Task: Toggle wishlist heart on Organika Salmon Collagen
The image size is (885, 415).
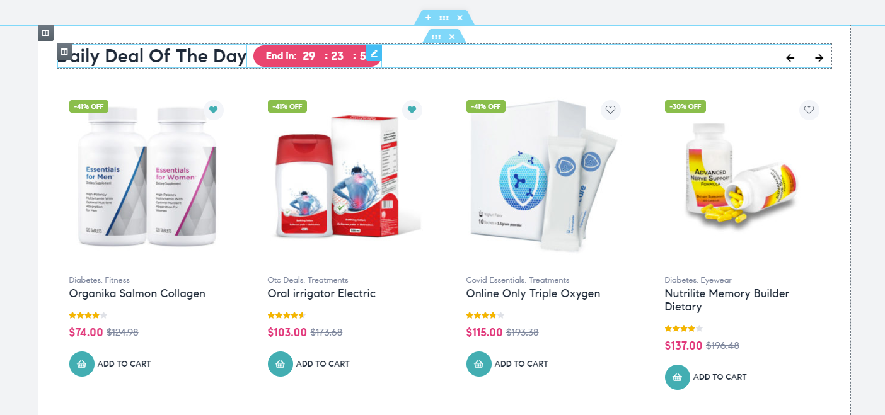Action: (x=213, y=110)
